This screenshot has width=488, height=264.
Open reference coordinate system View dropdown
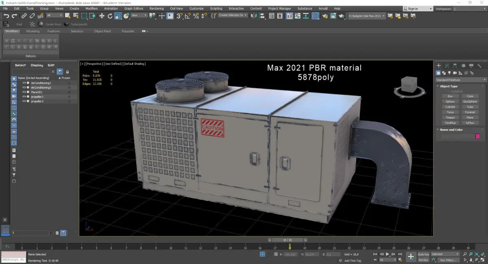(139, 15)
